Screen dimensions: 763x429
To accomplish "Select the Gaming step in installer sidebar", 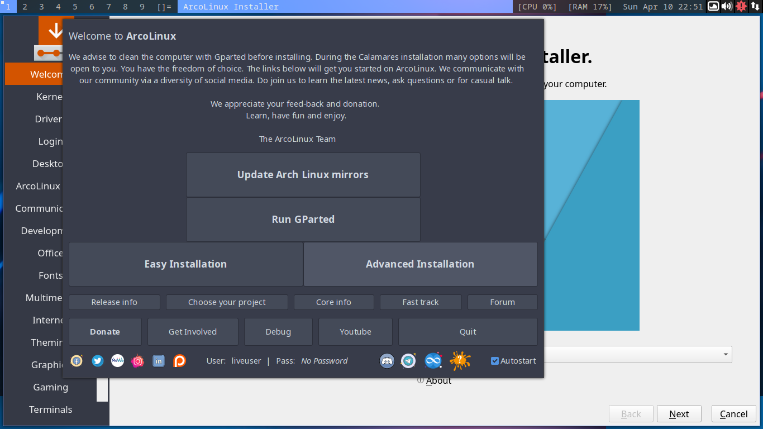I will 51,387.
